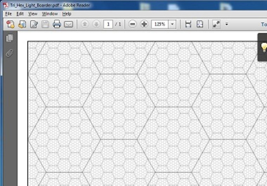This screenshot has width=267, height=186.
Task: Print the document with printer icon
Action: 57,24
